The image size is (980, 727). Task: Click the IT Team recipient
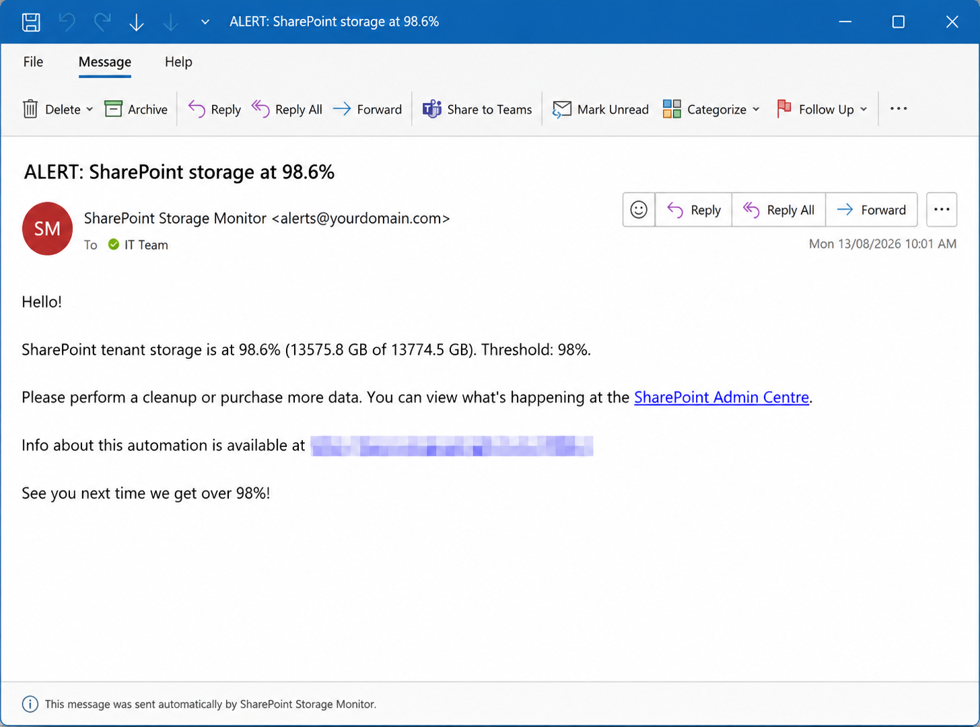146,245
